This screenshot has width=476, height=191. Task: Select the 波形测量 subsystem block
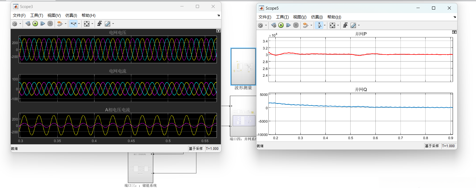(243, 67)
